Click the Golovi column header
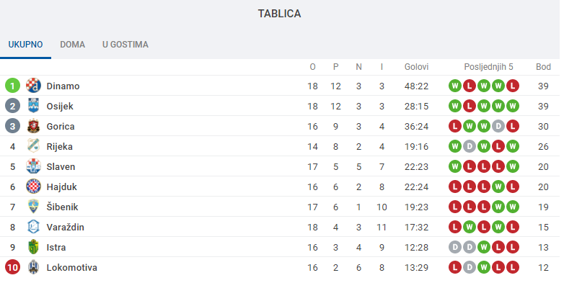 click(x=416, y=67)
